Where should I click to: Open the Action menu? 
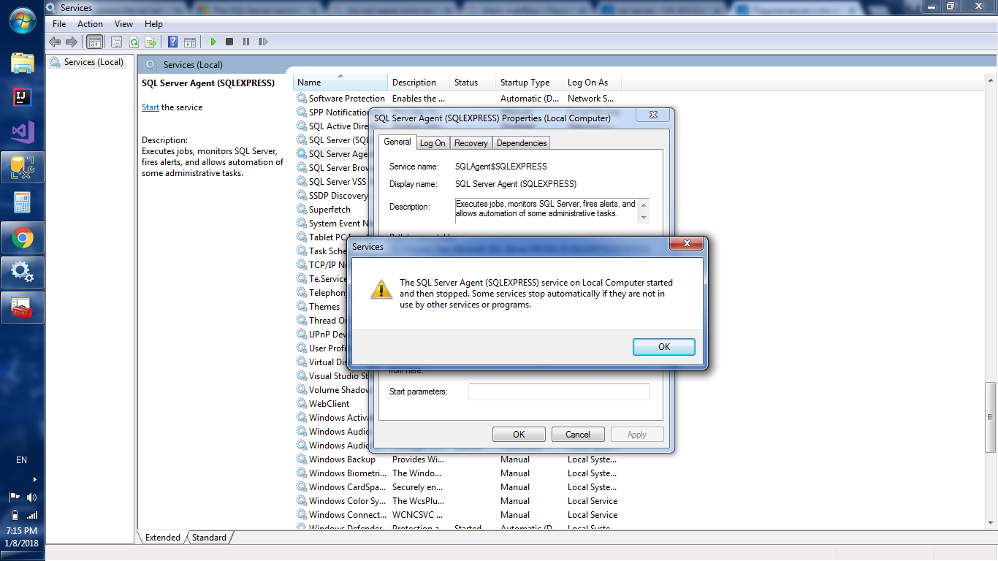91,24
